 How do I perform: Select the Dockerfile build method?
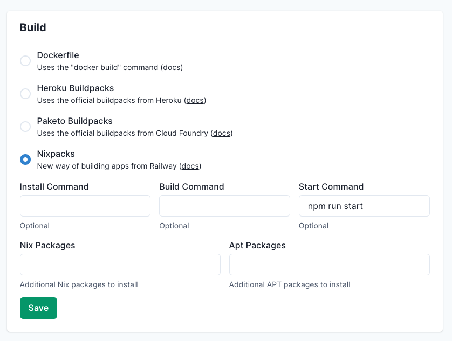coord(25,61)
